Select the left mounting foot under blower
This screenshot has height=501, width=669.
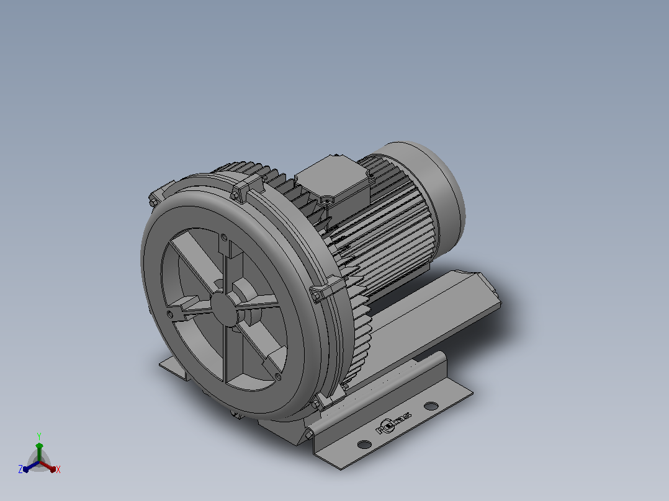click(174, 368)
